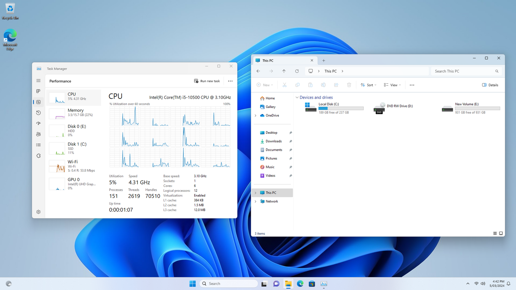This screenshot has width=516, height=290.
Task: Open Microsoft Edge from taskbar
Action: pyautogui.click(x=300, y=284)
